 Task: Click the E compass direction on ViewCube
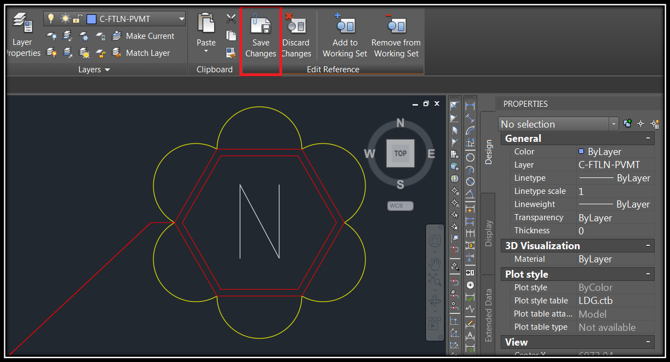[431, 154]
